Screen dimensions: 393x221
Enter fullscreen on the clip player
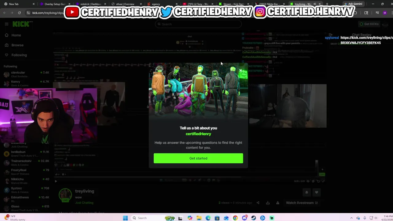point(323,181)
